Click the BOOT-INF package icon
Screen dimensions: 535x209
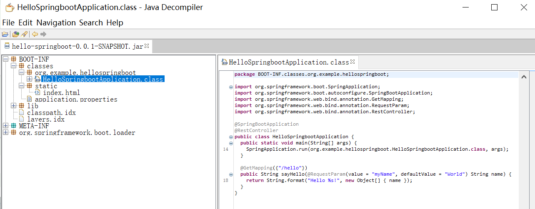14,60
